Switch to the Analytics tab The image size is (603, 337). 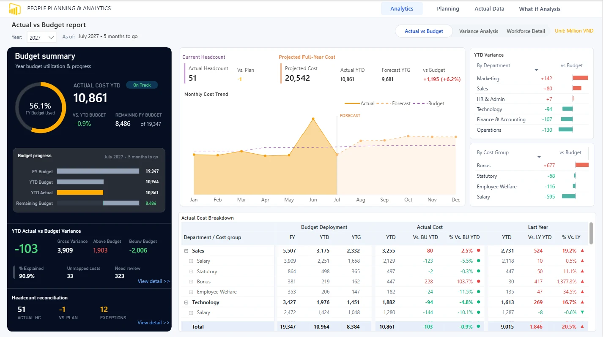pos(402,8)
